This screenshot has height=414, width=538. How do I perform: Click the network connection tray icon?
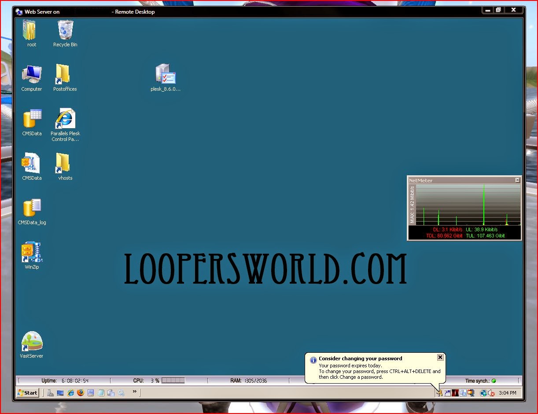click(x=483, y=393)
